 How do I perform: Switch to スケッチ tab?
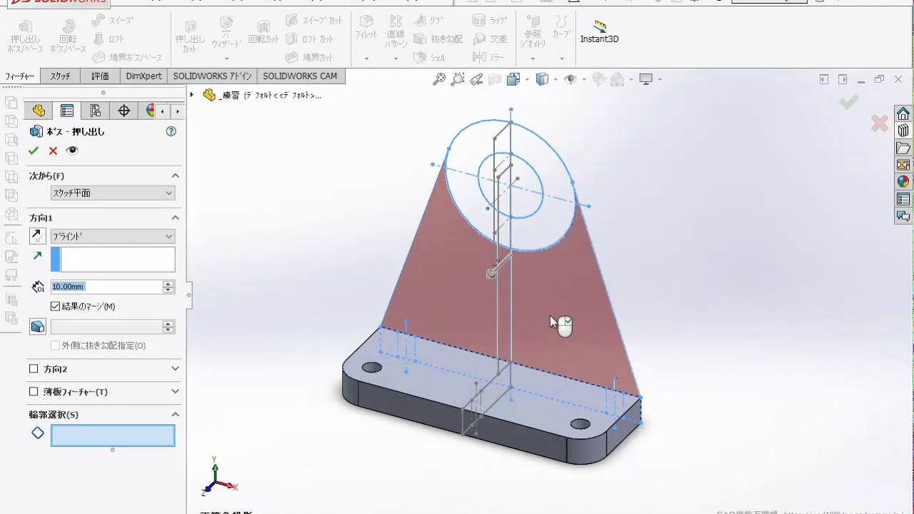61,76
